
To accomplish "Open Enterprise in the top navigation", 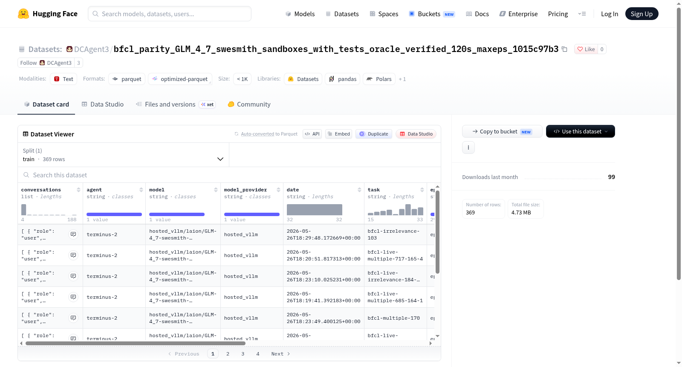I will [x=518, y=14].
